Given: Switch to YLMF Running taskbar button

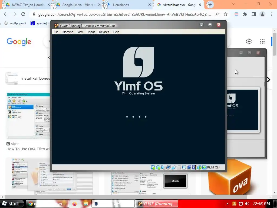Looking at the screenshot, I should (x=157, y=204).
